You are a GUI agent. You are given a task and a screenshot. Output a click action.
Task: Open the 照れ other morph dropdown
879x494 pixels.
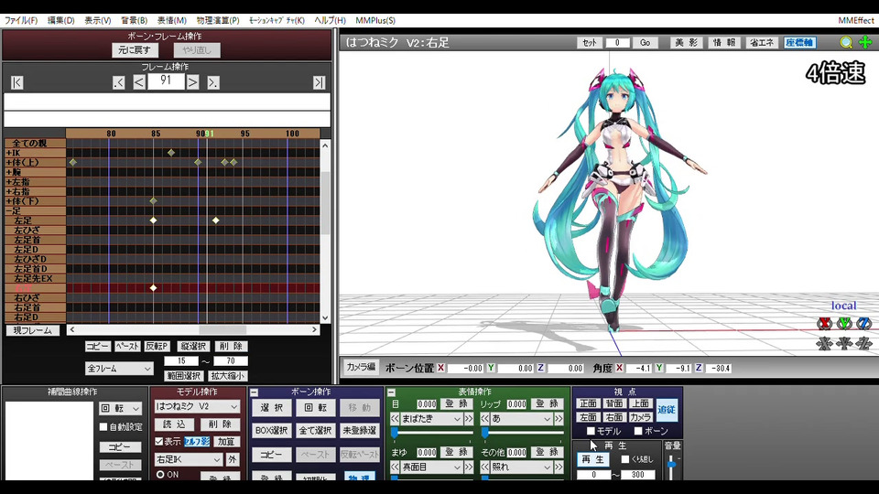click(521, 467)
